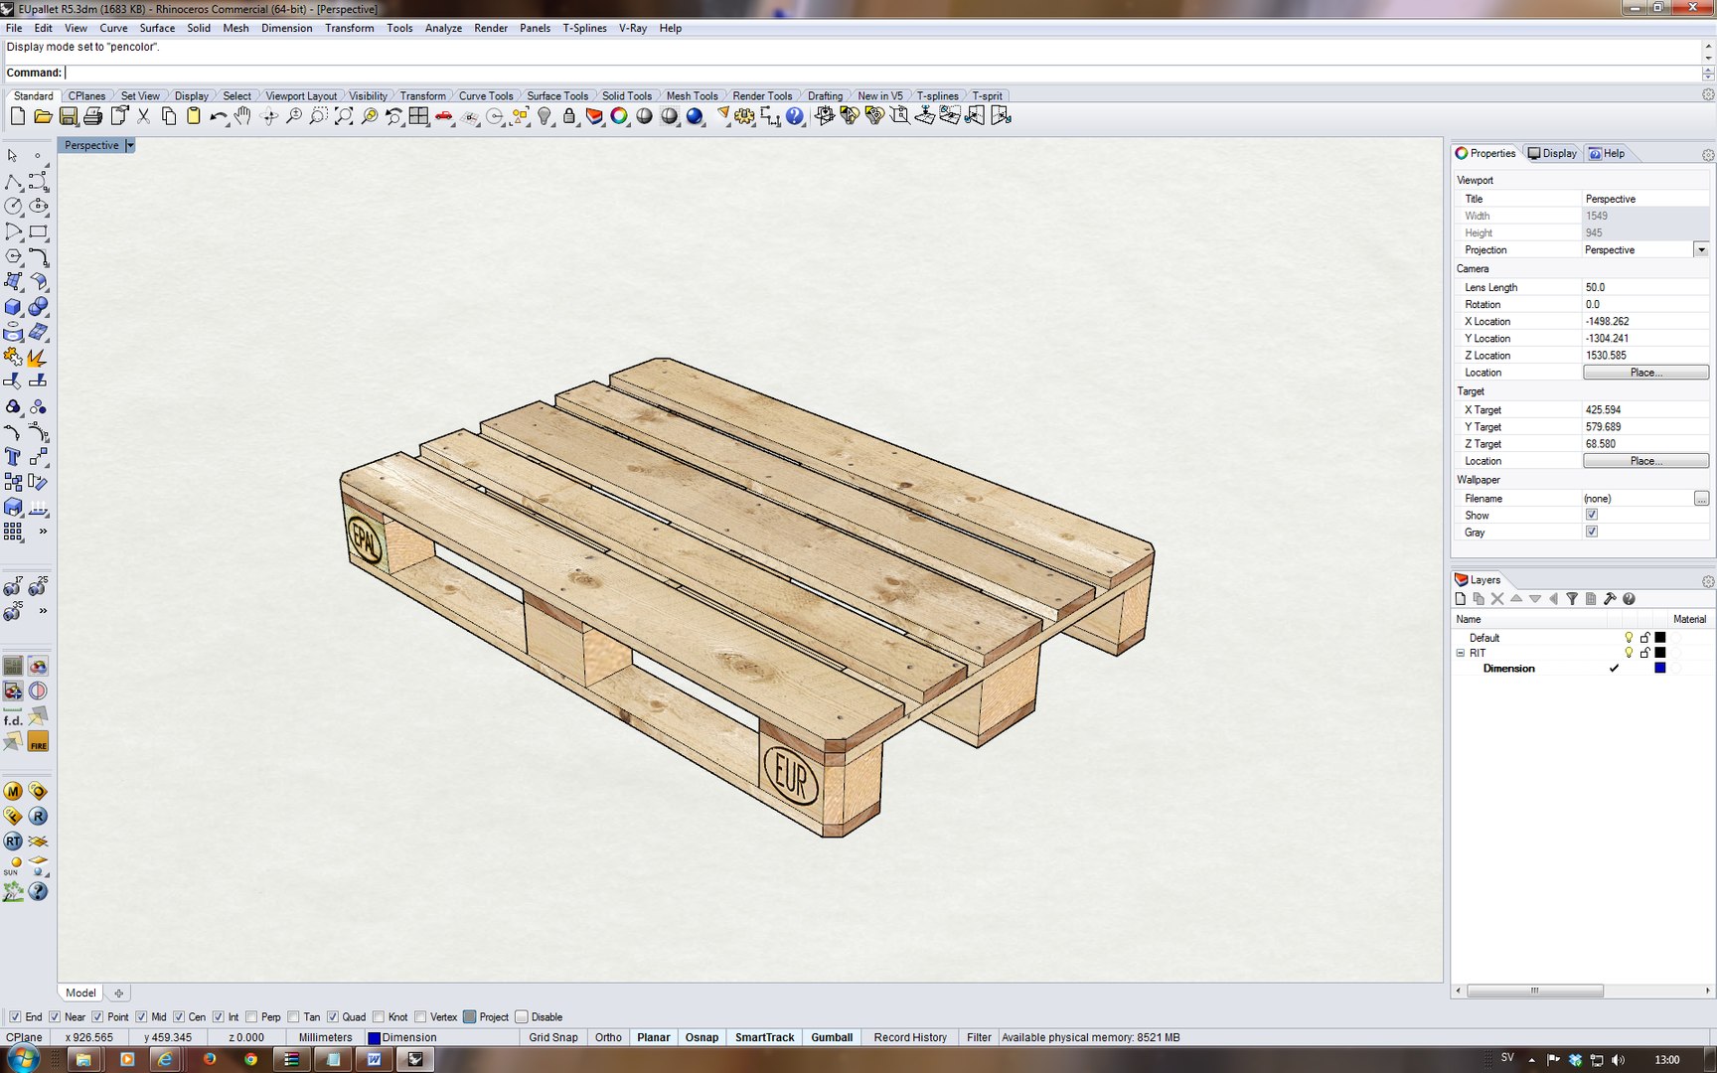Open the Surface menu
Screen dimensions: 1717x1073
coord(157,28)
